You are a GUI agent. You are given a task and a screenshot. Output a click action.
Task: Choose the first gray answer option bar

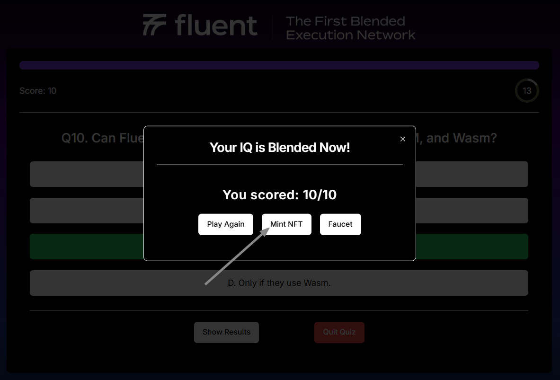pyautogui.click(x=85, y=174)
